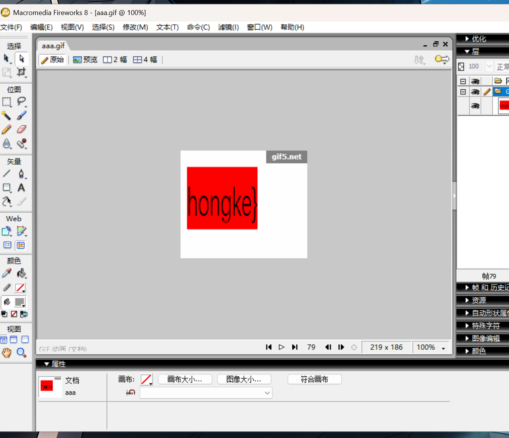Click the 画布大小 (Canvas Size) button

point(185,379)
